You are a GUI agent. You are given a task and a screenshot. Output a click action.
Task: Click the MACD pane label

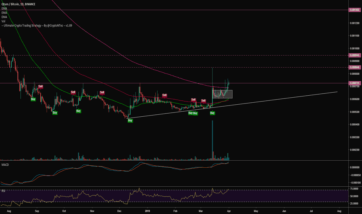click(5, 165)
